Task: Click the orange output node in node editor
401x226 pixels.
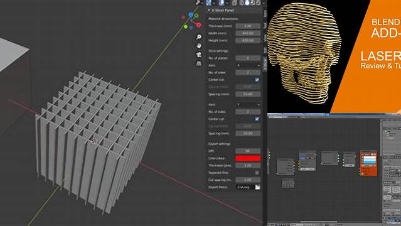Action: click(368, 163)
